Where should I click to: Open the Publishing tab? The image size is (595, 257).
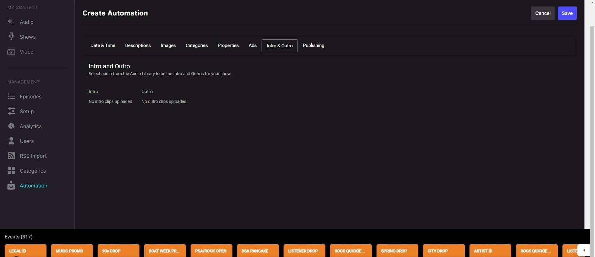tap(313, 45)
